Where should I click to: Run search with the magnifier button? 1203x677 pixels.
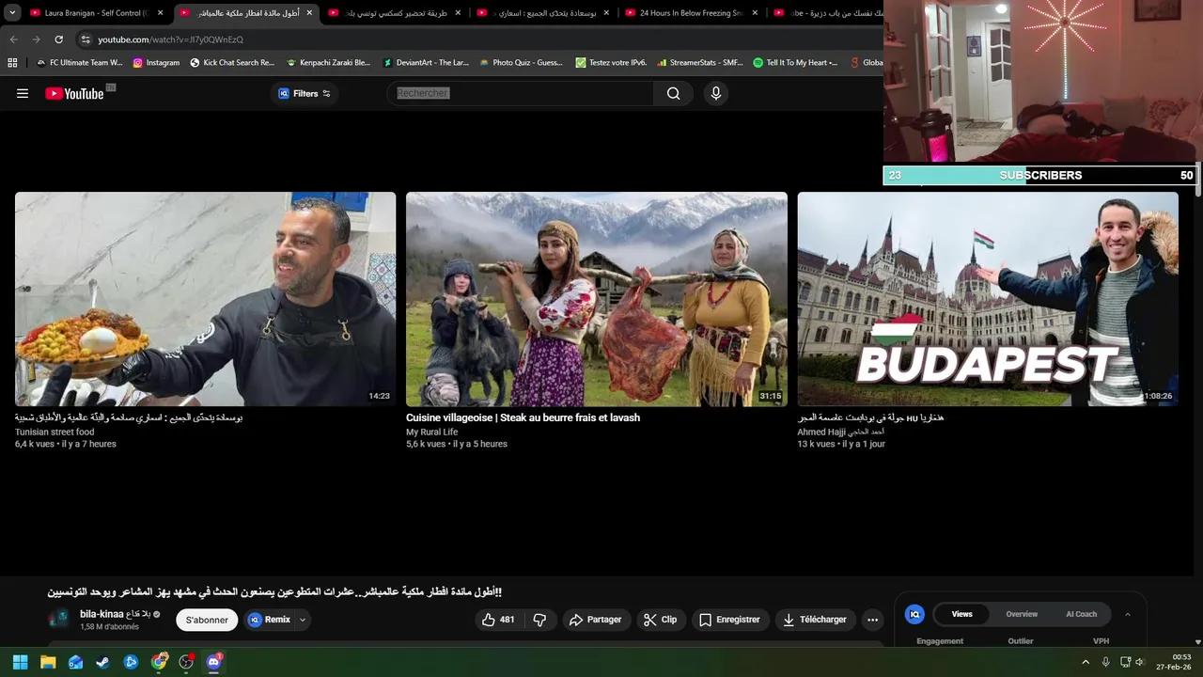tap(673, 93)
